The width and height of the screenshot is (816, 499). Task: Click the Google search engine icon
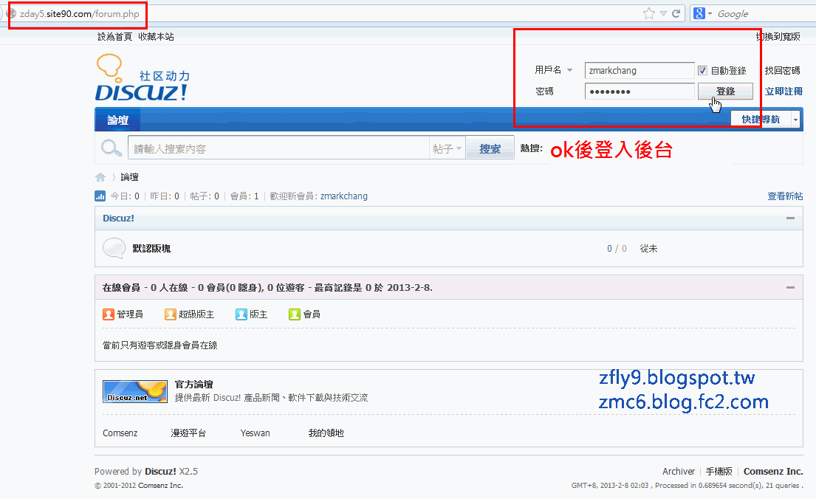699,13
